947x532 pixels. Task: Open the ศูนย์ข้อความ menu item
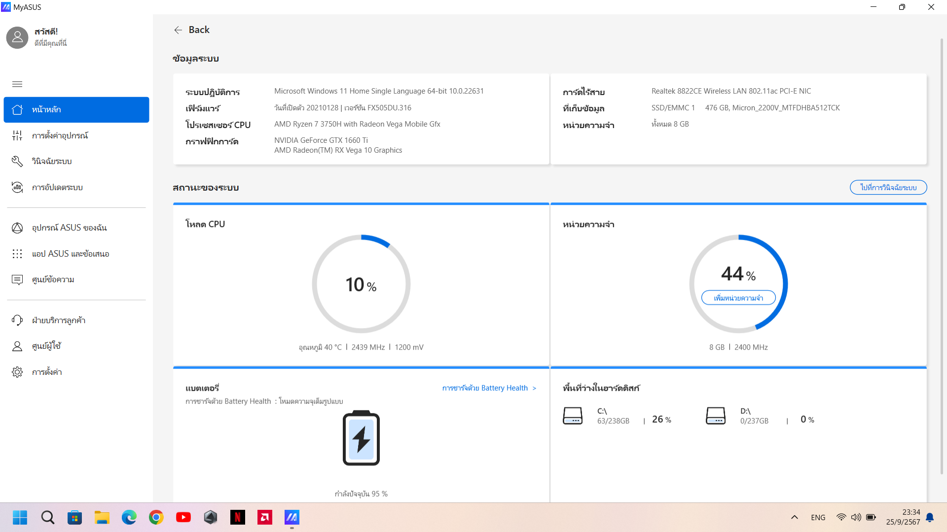point(76,279)
